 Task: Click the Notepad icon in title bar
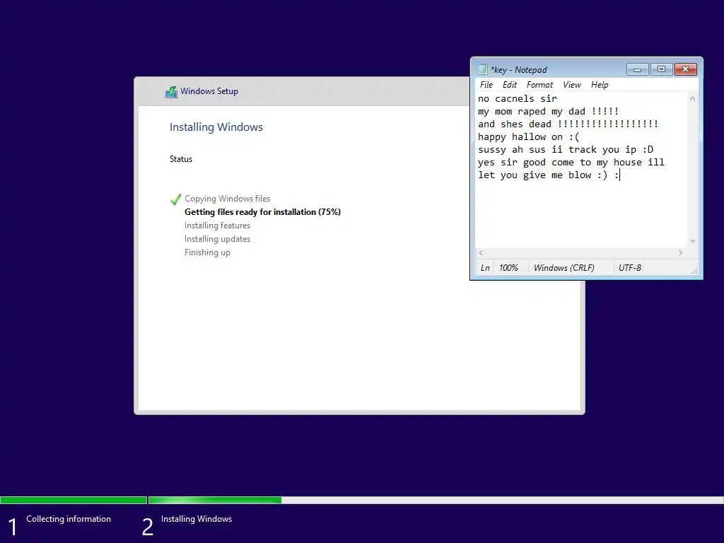482,69
